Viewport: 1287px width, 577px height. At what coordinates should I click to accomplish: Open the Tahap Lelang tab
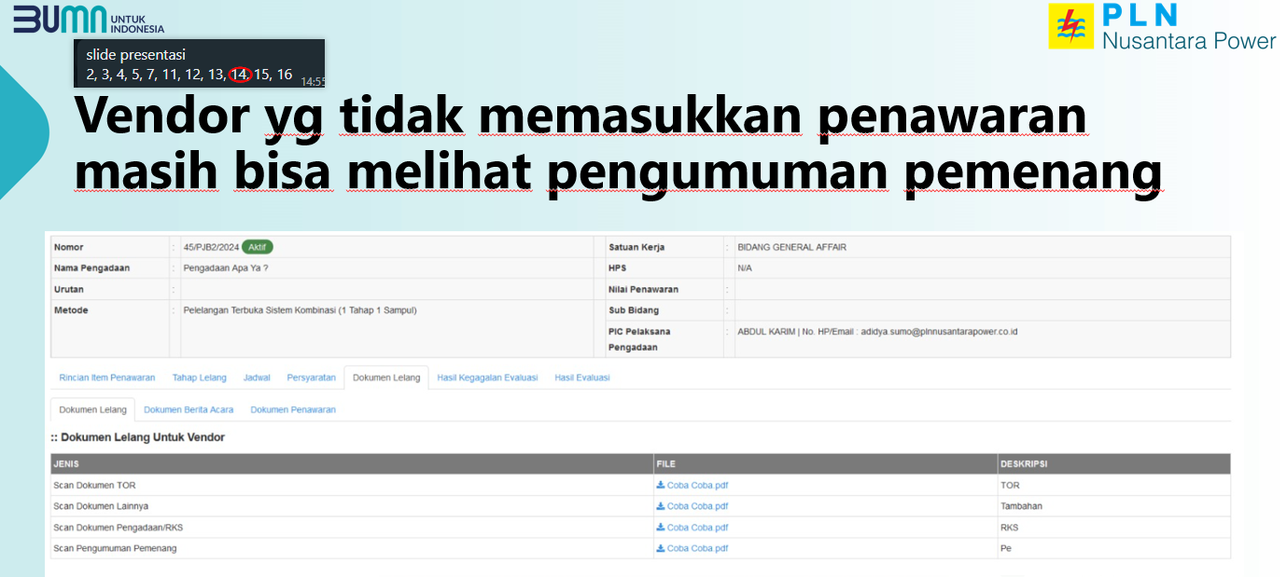199,378
